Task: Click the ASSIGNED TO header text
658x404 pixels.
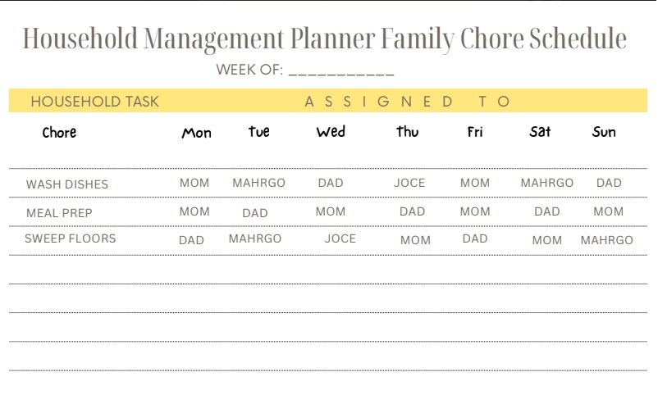Action: coord(407,102)
